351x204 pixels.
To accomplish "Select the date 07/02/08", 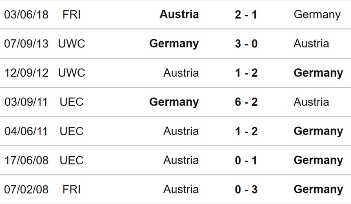I will (26, 189).
